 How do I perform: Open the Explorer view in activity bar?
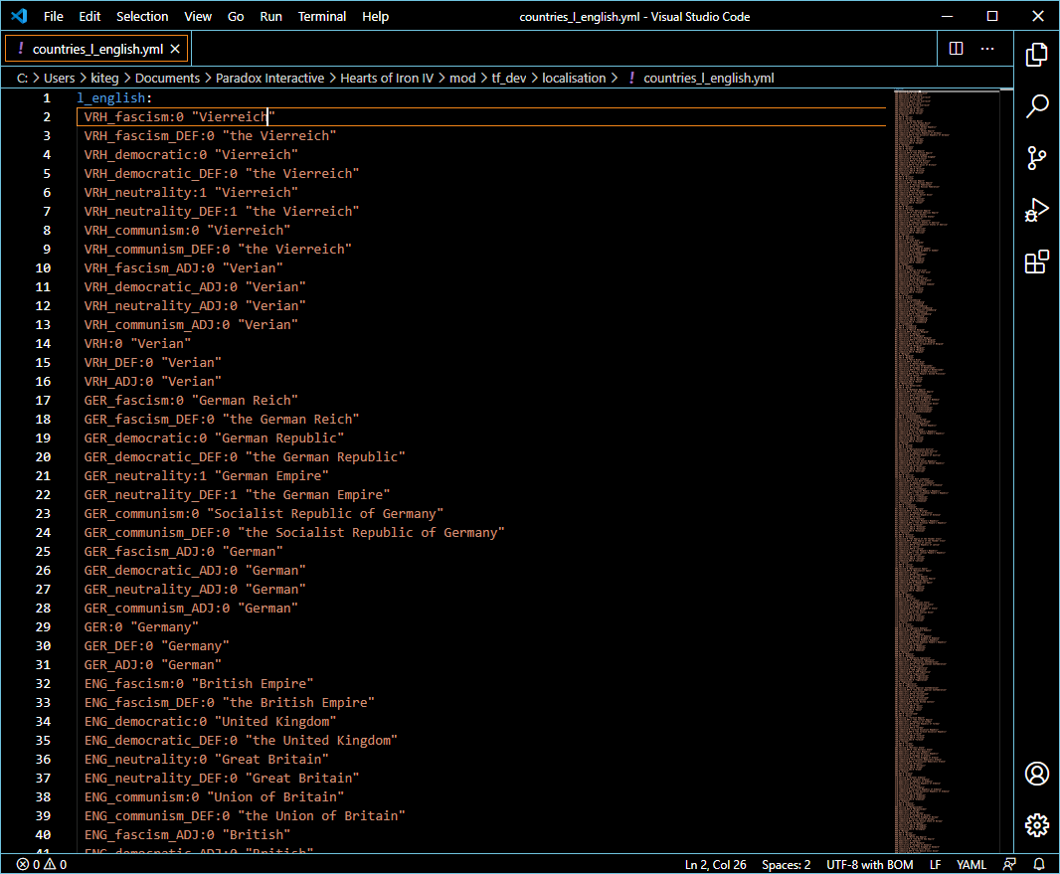(x=1036, y=55)
